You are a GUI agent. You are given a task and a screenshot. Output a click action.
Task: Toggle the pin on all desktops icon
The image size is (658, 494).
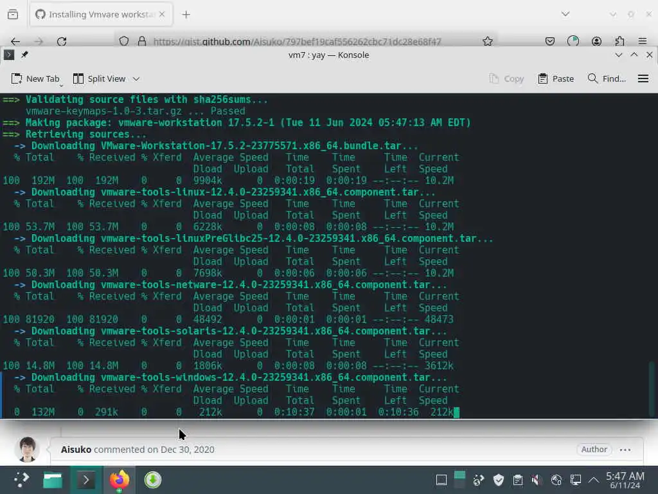tap(24, 55)
